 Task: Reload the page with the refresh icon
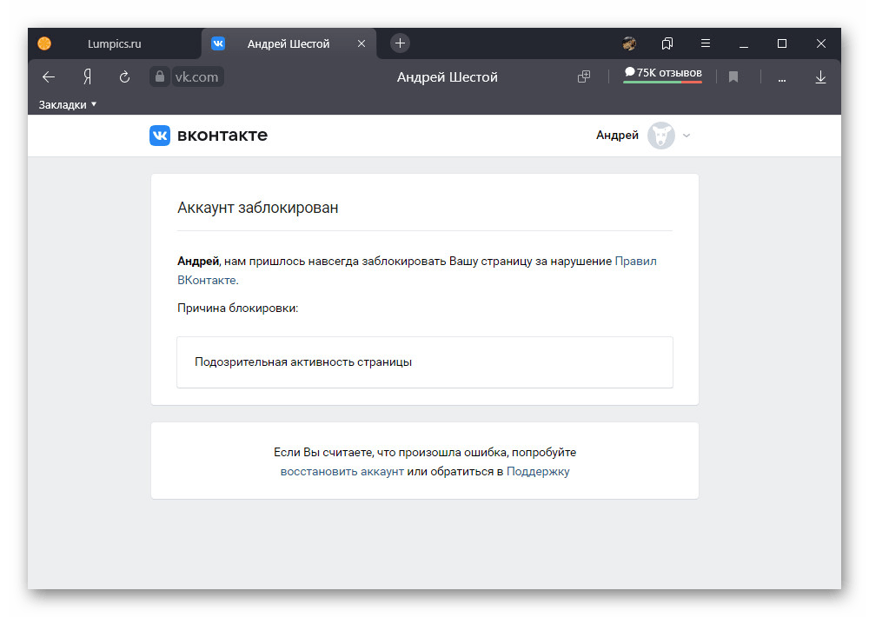click(x=124, y=77)
